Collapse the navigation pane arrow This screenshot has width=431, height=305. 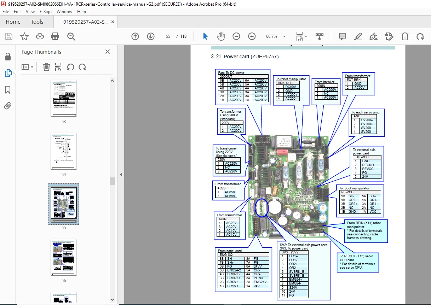[x=121, y=174]
